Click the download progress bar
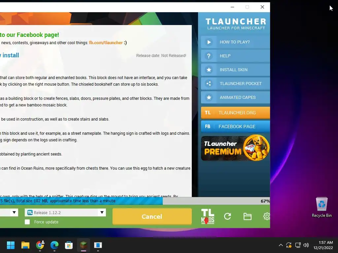 coord(135,201)
